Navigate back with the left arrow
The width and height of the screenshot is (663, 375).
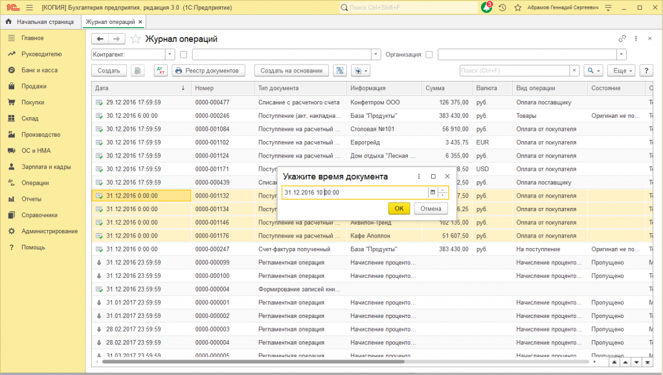pos(100,39)
